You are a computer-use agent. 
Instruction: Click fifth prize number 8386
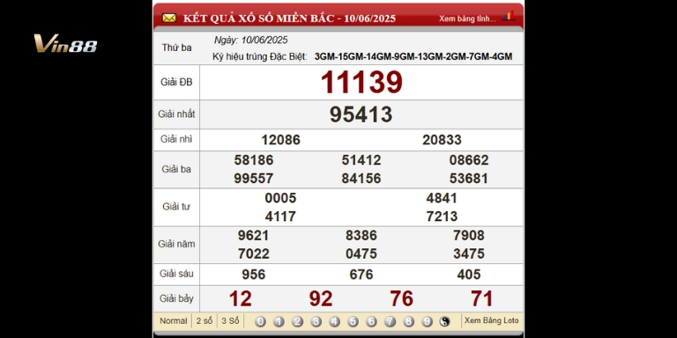click(x=361, y=236)
